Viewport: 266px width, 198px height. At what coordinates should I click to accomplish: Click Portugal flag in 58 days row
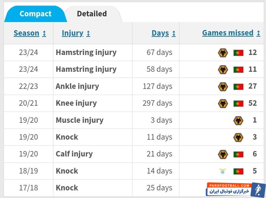[239, 70]
